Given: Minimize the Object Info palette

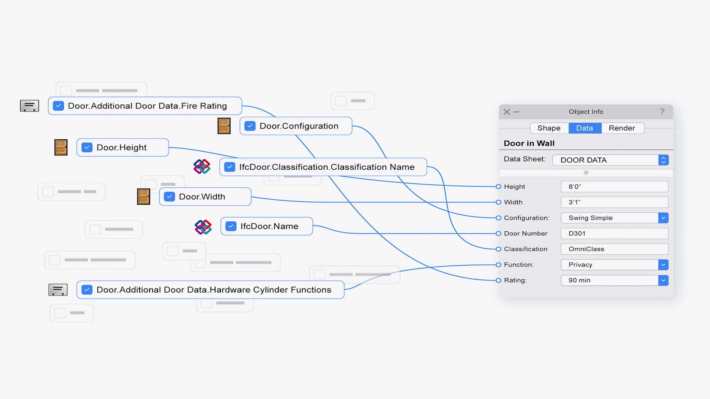Looking at the screenshot, I should pos(516,112).
